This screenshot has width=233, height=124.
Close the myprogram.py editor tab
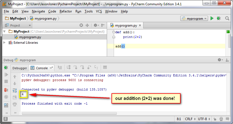(140, 25)
